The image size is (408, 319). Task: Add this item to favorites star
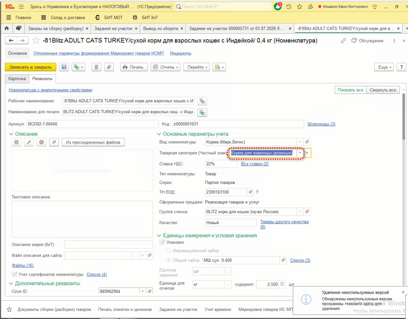[x=36, y=41]
